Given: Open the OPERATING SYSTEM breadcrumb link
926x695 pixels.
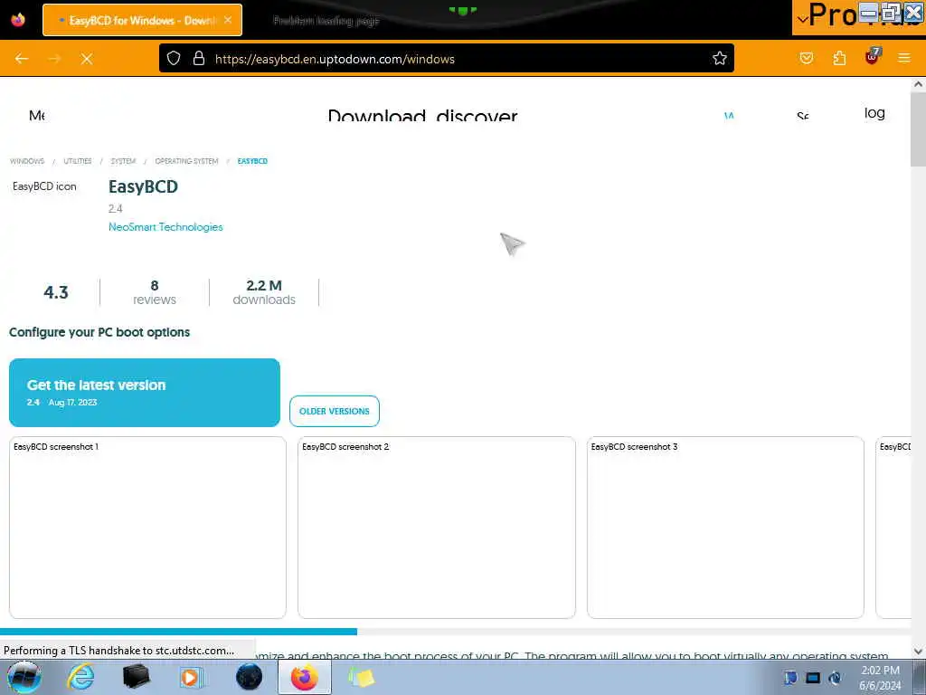Looking at the screenshot, I should 186,161.
